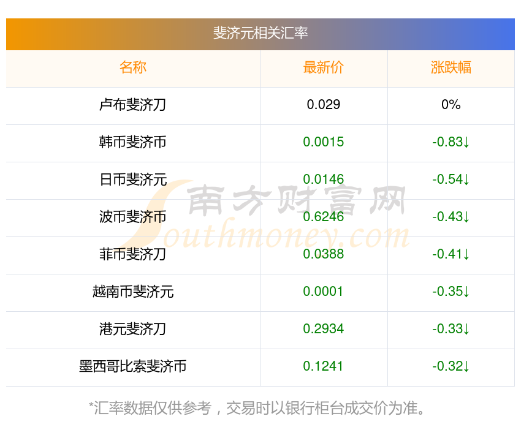521x427 pixels.
Task: Click the 0.029 latest price value
Action: click(324, 105)
